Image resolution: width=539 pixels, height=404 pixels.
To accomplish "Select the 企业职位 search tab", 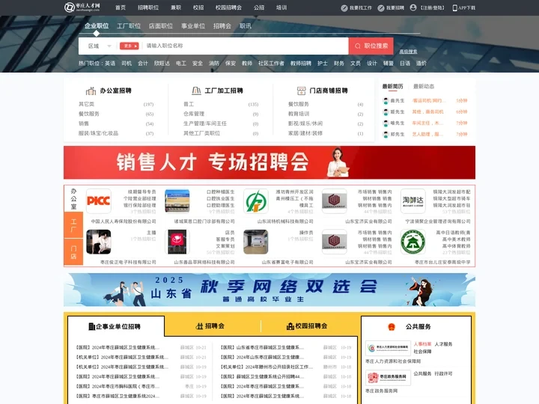I will pos(97,25).
